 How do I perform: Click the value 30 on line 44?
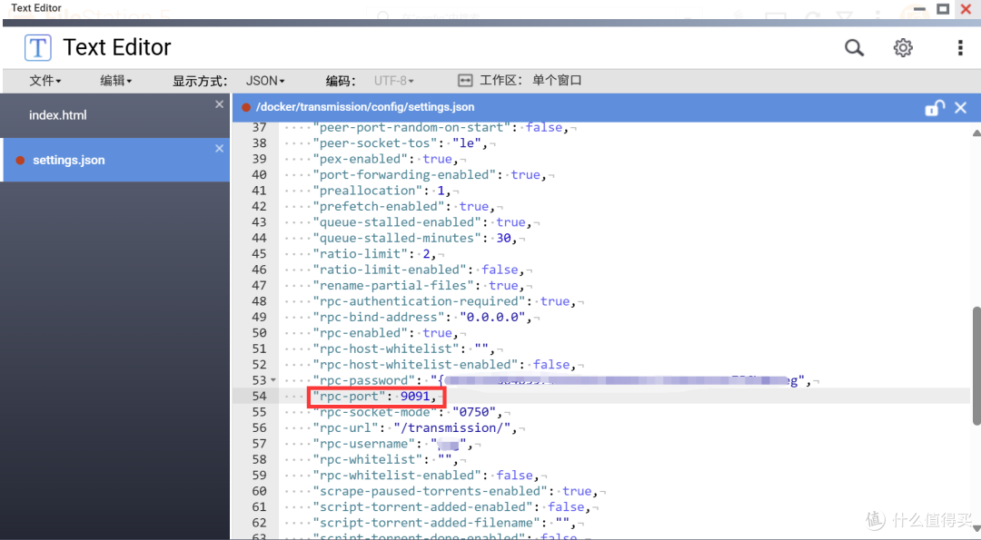503,238
